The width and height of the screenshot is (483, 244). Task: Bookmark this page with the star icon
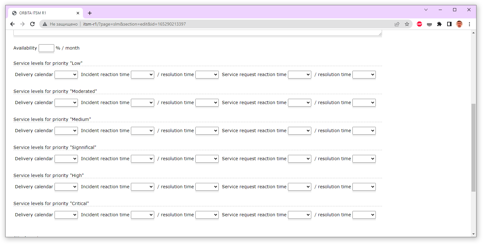407,24
